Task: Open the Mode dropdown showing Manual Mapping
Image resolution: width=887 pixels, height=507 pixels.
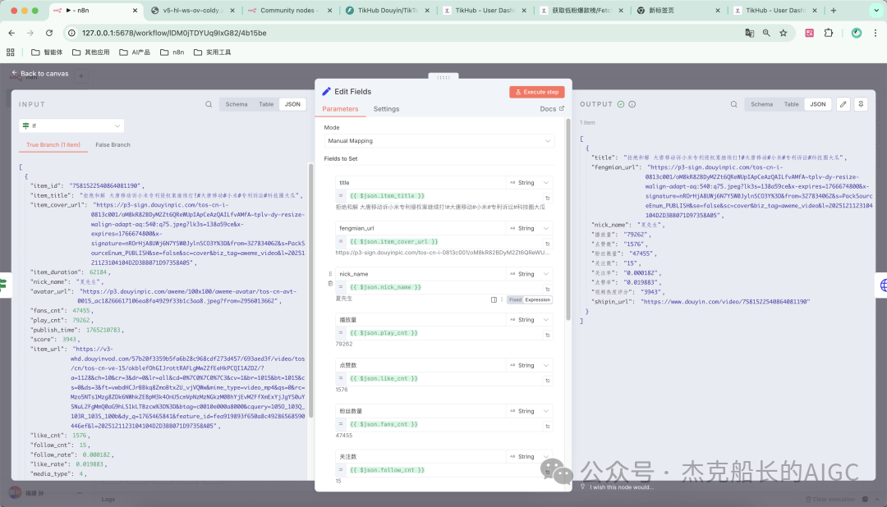Action: point(439,141)
